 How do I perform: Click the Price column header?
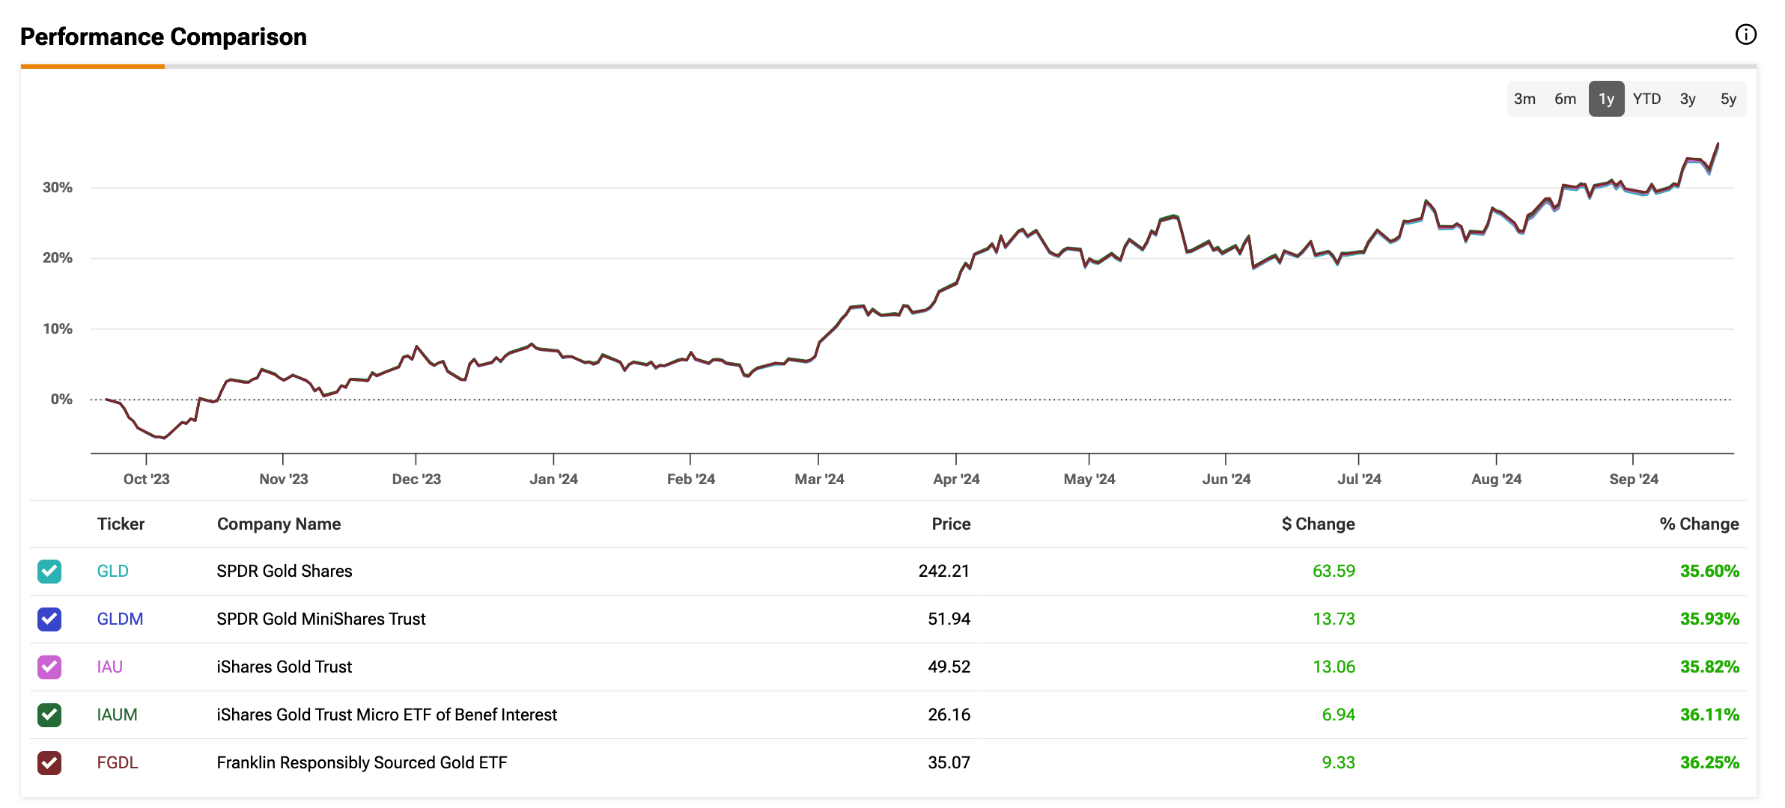point(951,524)
